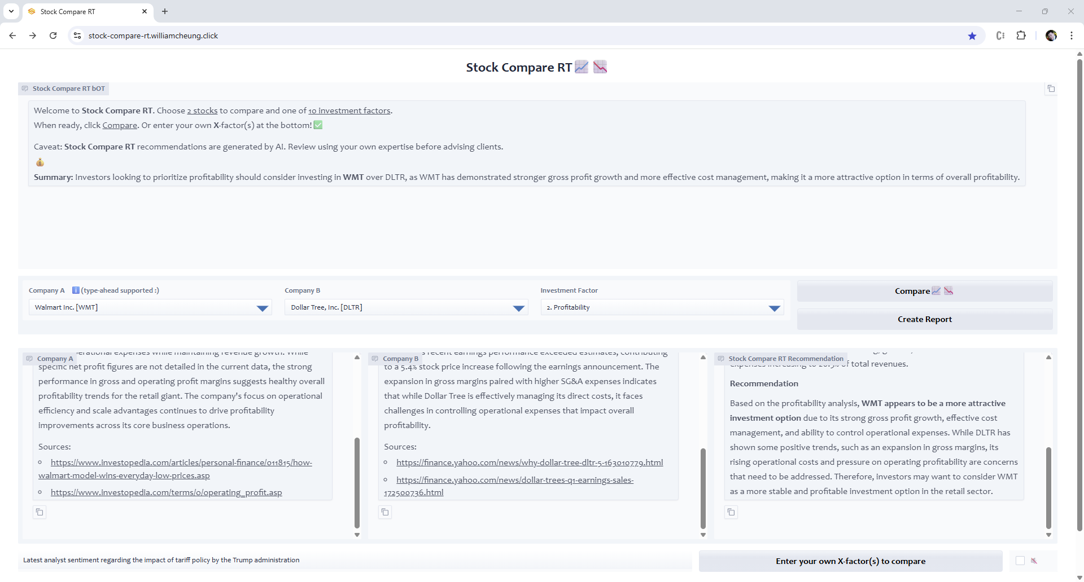Click the '2 stocks' underlined text
Image resolution: width=1084 pixels, height=582 pixels.
click(202, 111)
